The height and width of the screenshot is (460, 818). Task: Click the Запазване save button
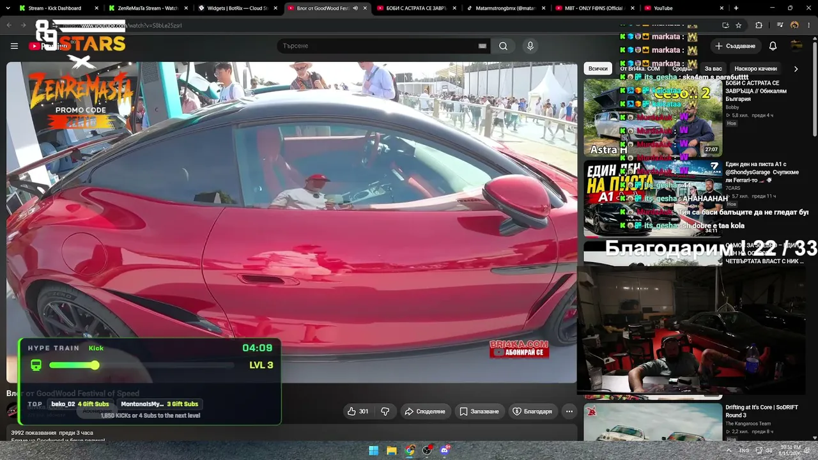coord(479,411)
